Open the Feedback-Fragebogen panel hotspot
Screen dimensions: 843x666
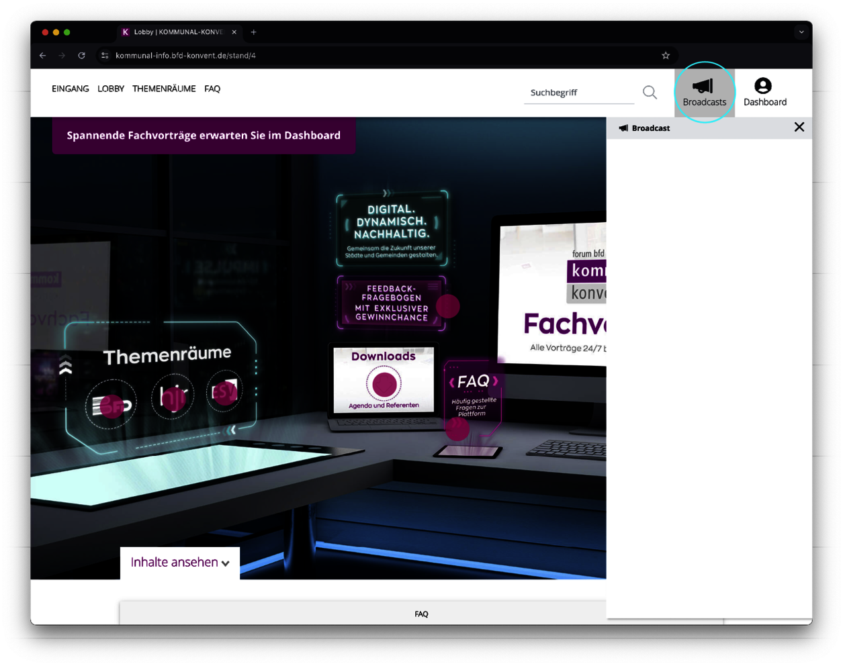pos(447,306)
